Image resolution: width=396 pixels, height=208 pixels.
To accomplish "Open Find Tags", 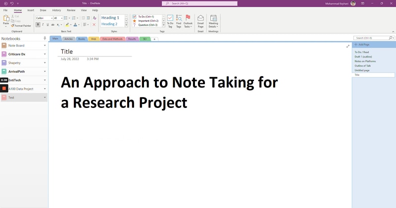I will click(179, 21).
